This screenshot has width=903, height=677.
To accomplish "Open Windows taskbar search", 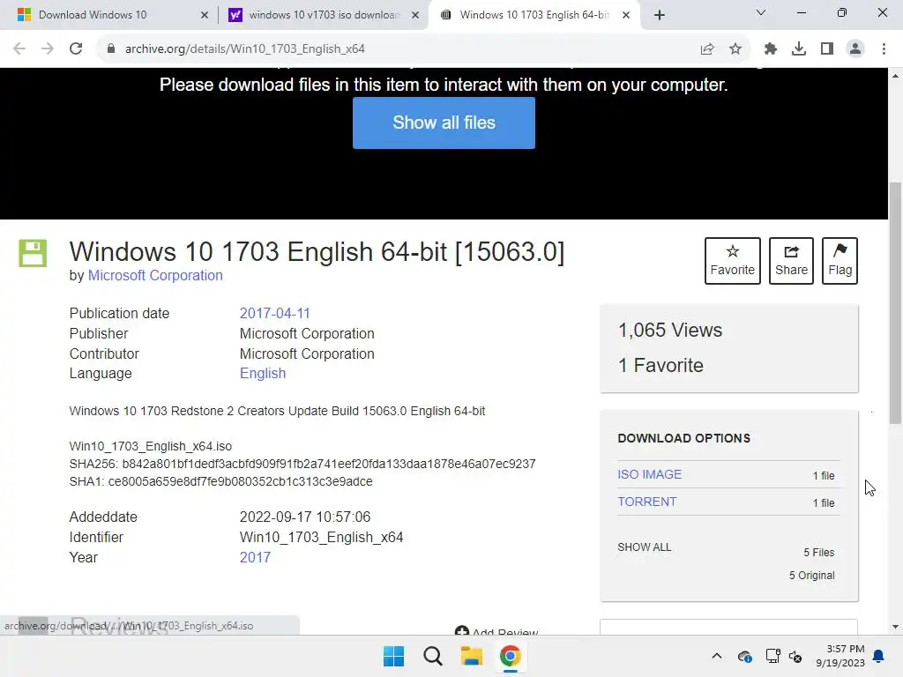I will pos(432,656).
